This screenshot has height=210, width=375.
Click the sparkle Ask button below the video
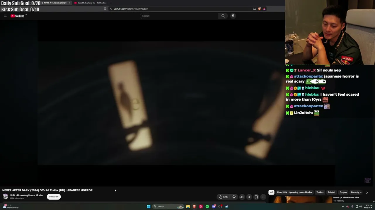pos(249,197)
